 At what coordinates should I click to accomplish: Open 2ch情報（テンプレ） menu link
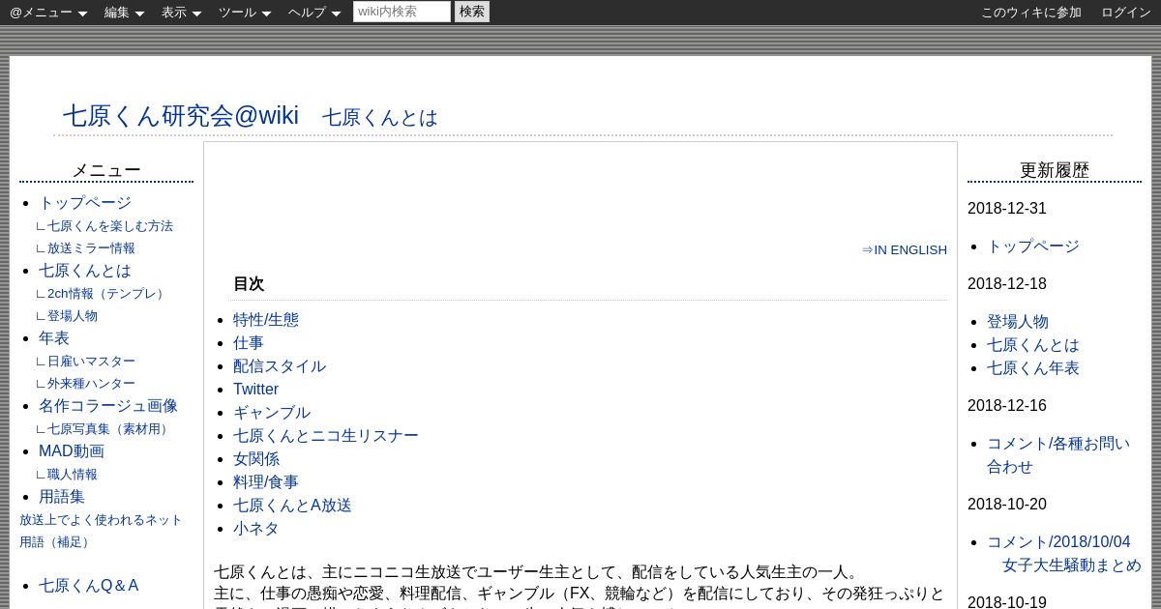[x=107, y=294]
